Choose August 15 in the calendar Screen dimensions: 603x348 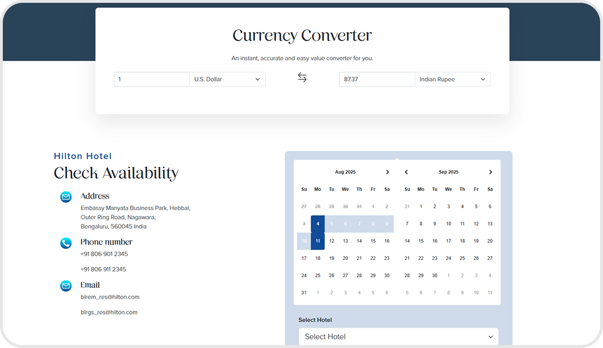pos(373,241)
